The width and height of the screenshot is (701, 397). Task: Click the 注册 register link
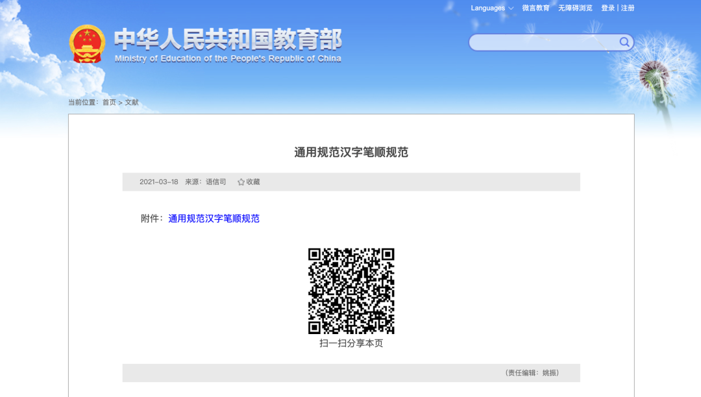(x=628, y=8)
